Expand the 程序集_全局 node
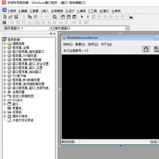159x159 pixels. 4,48
